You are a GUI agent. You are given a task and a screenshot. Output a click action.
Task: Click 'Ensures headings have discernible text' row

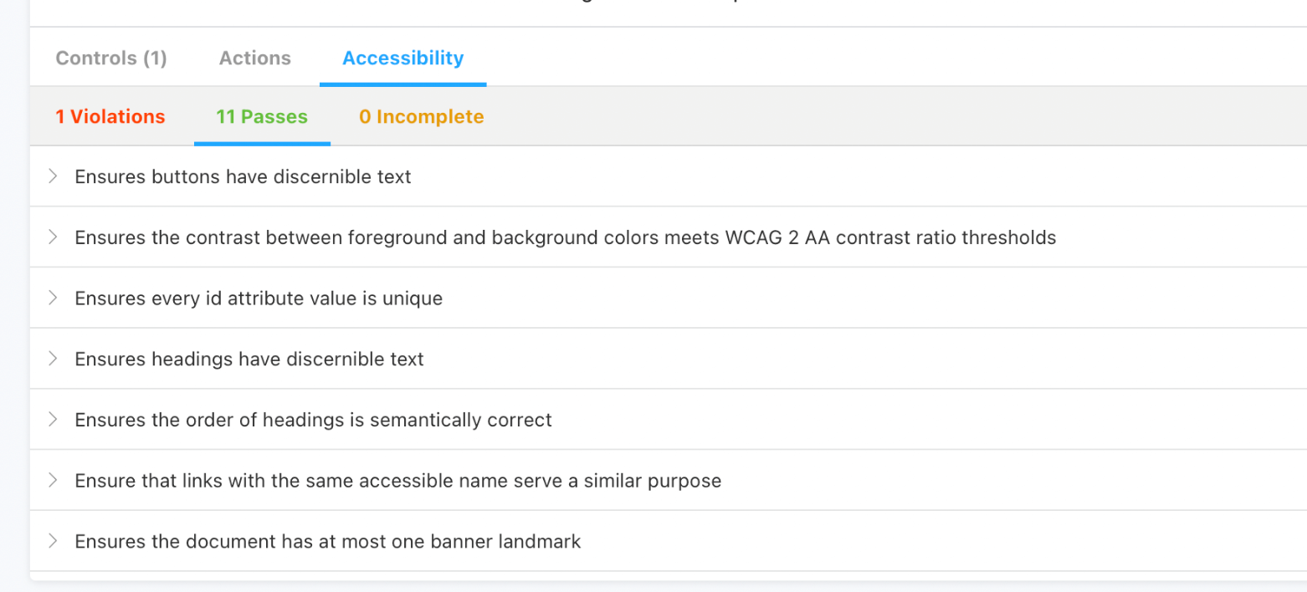(x=249, y=360)
